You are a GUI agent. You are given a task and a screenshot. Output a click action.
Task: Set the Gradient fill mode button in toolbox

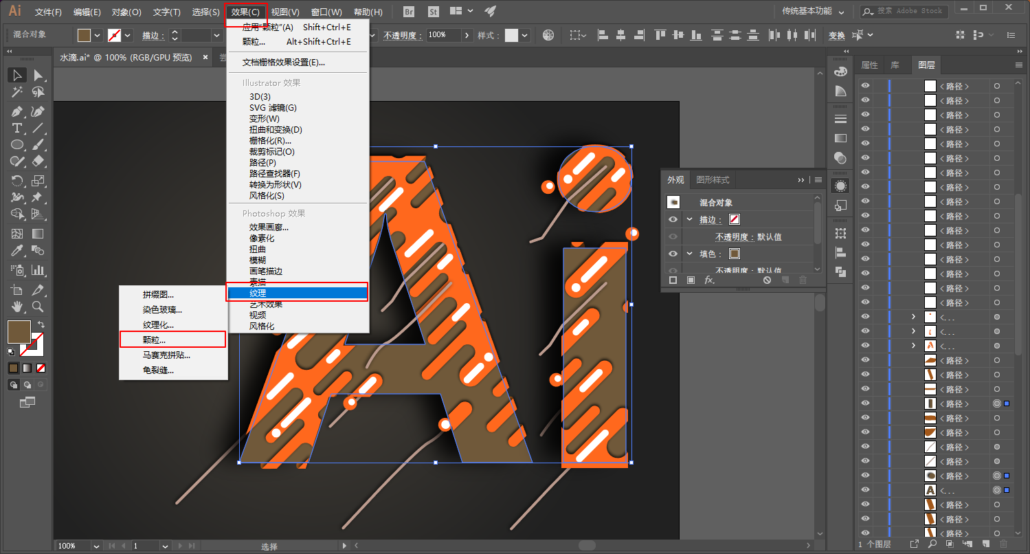point(27,368)
